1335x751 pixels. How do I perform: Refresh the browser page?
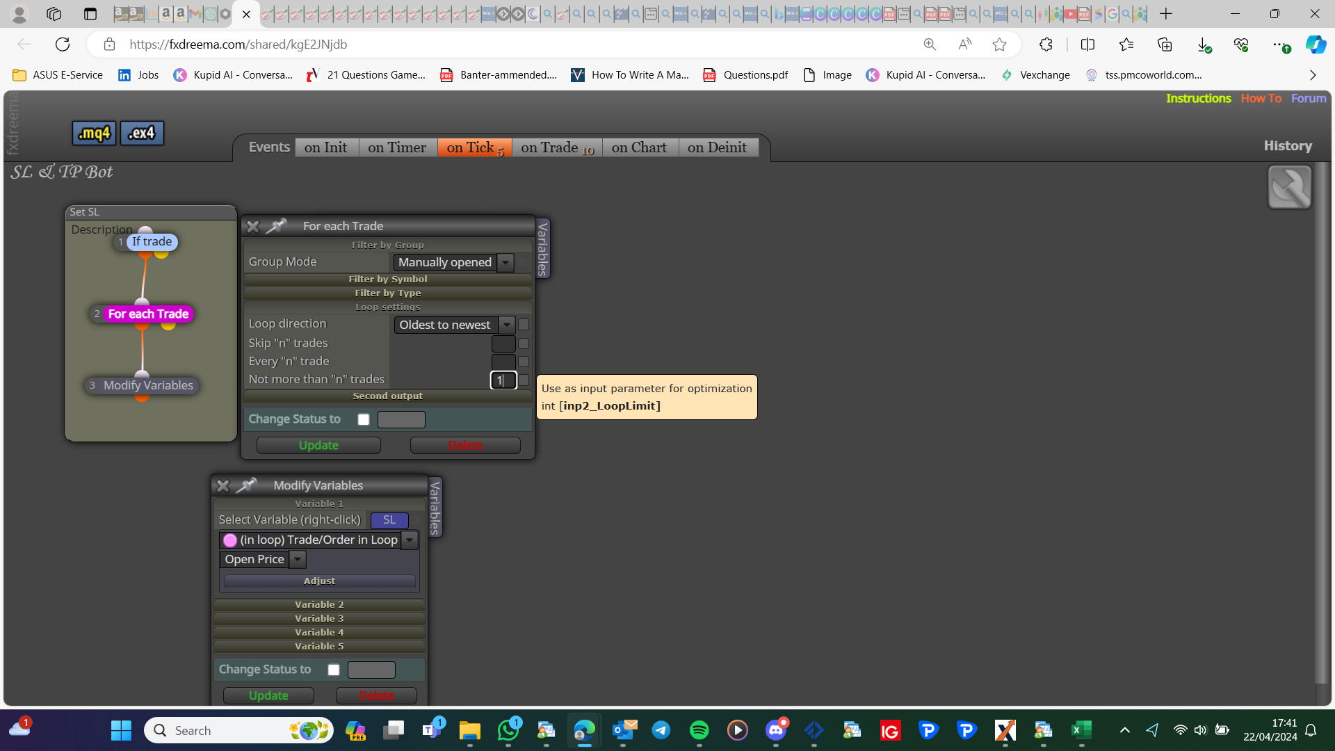63,45
